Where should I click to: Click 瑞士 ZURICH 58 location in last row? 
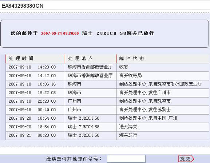84,135
